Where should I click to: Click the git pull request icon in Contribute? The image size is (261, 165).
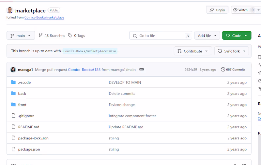tap(179, 51)
